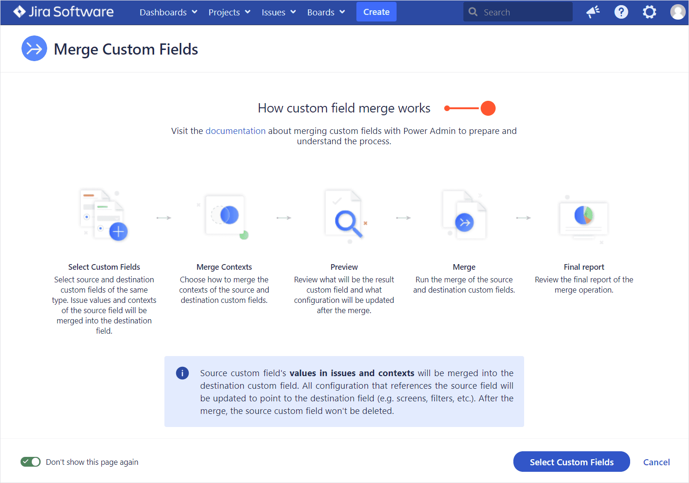
Task: Click the Don't show this page again label
Action: coord(92,462)
